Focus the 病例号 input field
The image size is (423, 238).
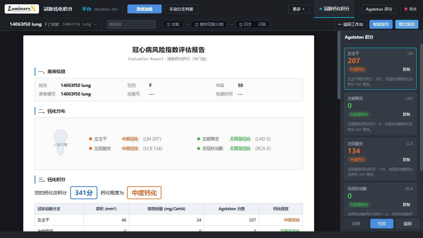pyautogui.click(x=131, y=24)
